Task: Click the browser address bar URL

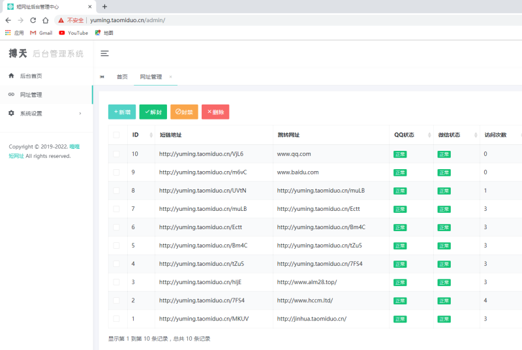Action: click(127, 20)
